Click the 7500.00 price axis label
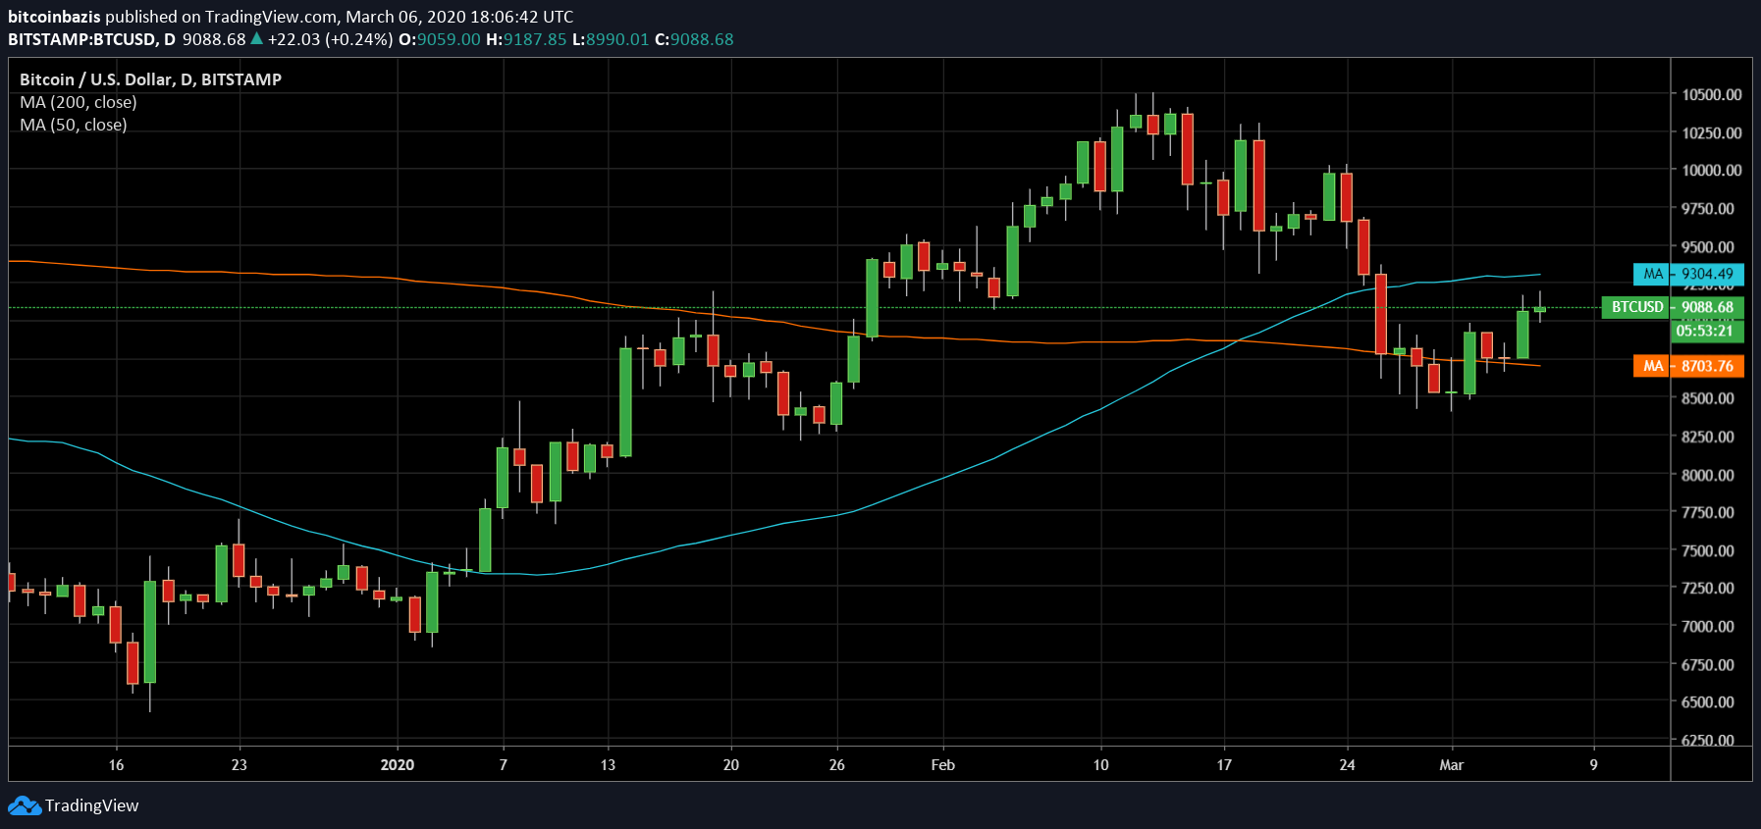The width and height of the screenshot is (1761, 829). (1708, 551)
